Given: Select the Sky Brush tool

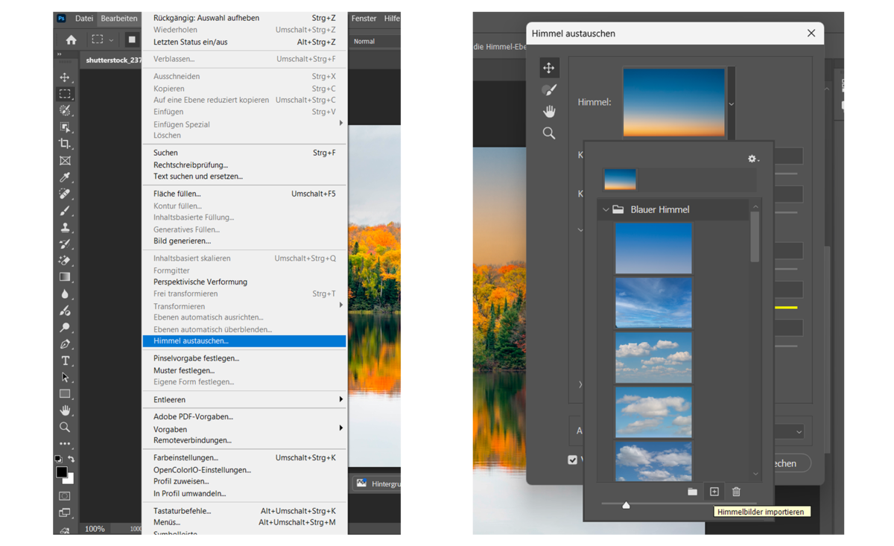Looking at the screenshot, I should click(x=549, y=89).
